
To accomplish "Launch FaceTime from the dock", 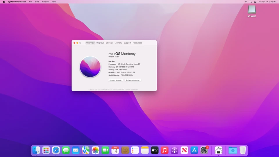I will coord(105,150).
